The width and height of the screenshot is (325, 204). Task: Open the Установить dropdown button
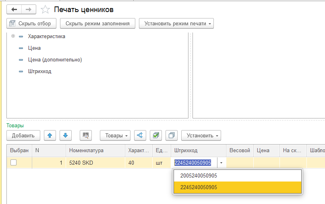point(201,135)
